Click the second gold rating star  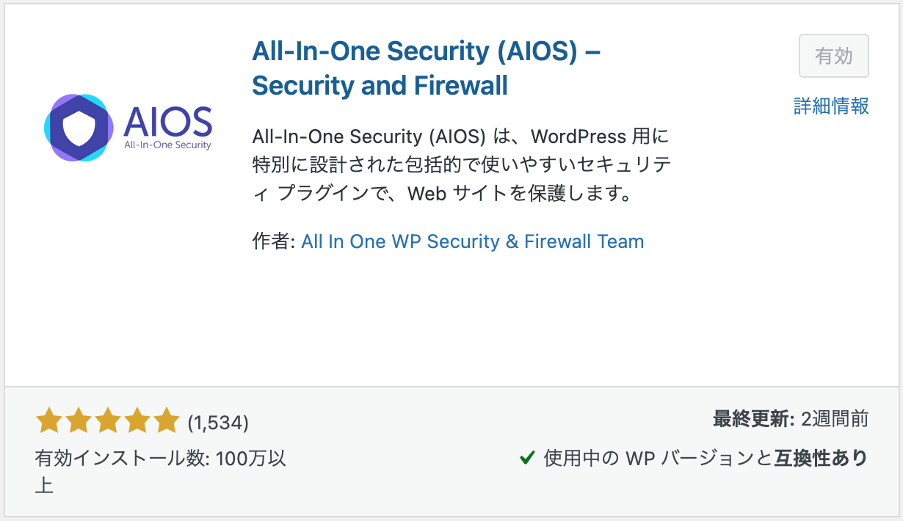tap(78, 421)
